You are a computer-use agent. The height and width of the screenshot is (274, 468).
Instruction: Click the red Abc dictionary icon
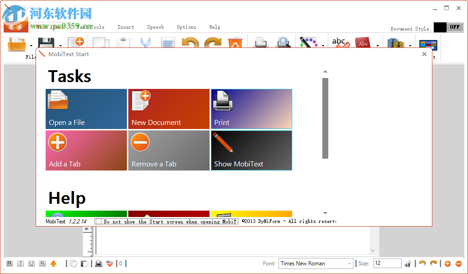point(363,42)
